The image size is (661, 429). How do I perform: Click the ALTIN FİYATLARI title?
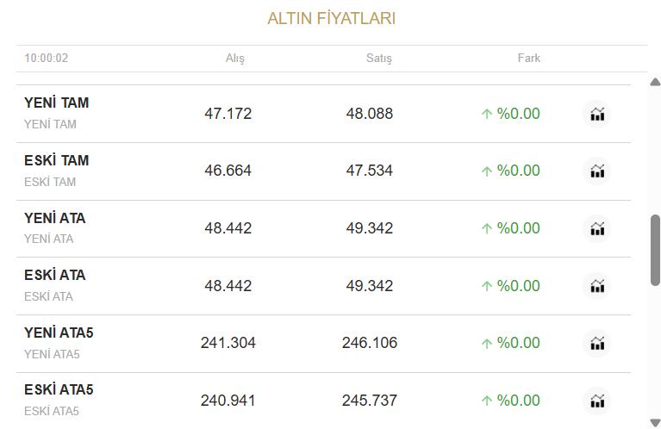pyautogui.click(x=331, y=19)
